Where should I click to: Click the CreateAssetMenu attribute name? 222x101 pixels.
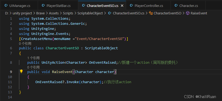36,39
